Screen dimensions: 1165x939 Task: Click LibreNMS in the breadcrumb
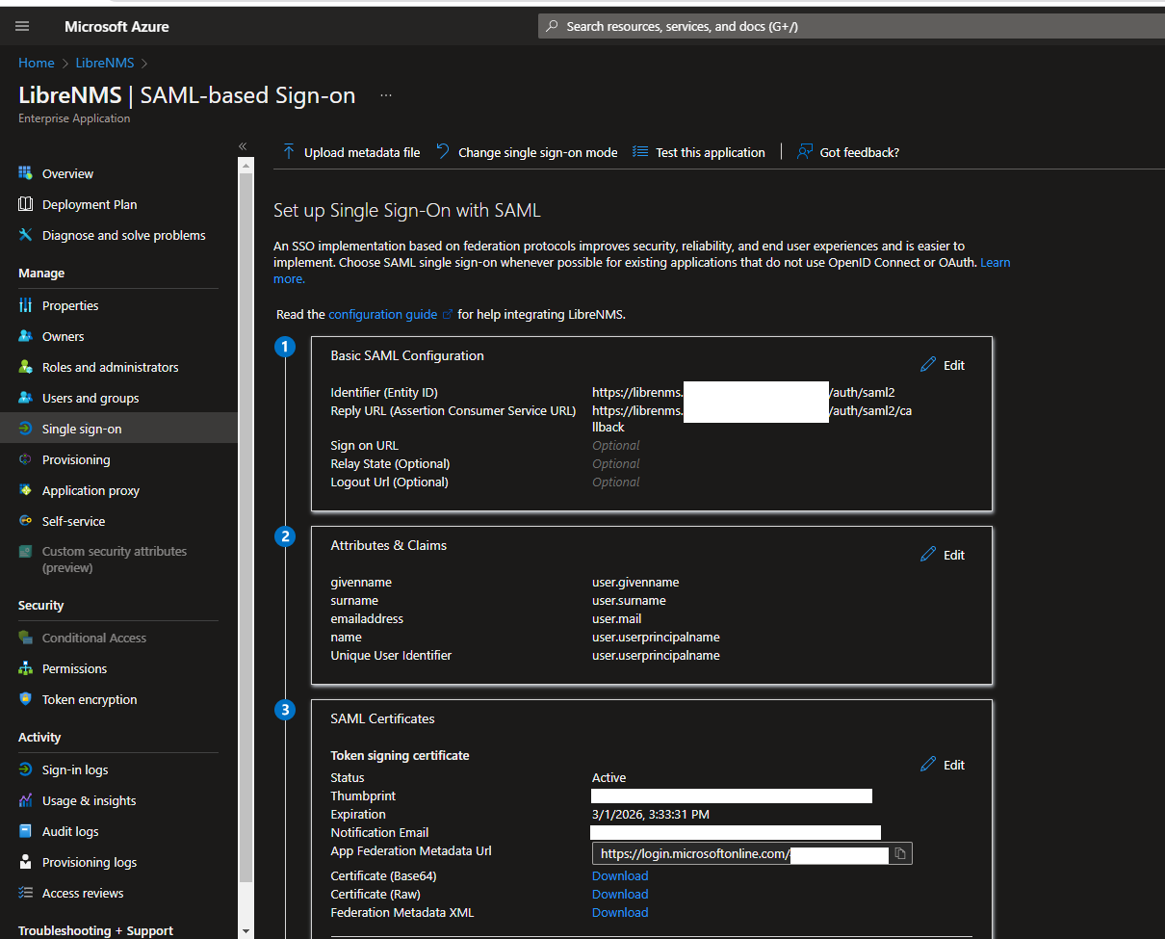[104, 63]
